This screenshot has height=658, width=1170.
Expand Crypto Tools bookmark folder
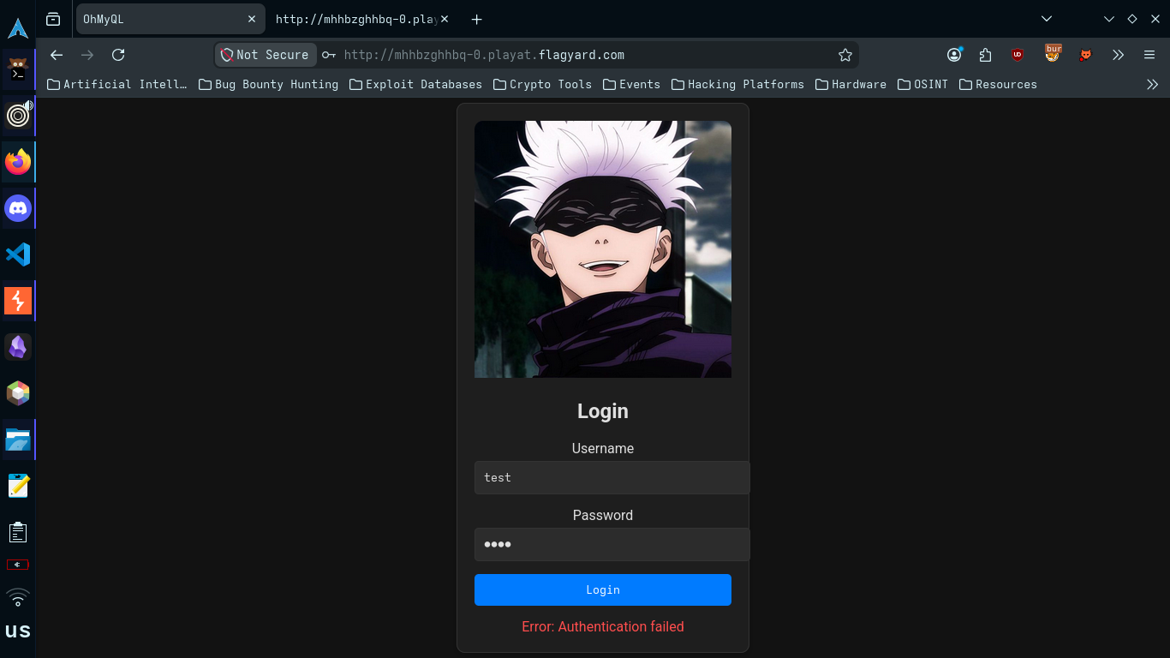(x=543, y=84)
